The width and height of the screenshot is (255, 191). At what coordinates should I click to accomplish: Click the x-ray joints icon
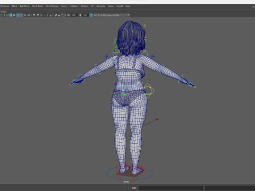tap(63, 15)
